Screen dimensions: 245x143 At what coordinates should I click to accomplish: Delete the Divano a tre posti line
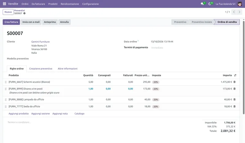(x=234, y=89)
